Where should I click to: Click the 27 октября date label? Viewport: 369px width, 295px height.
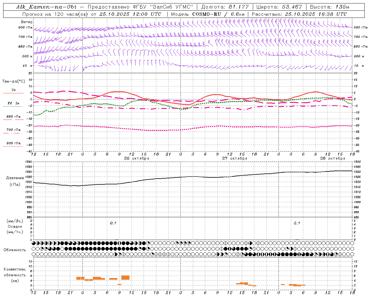click(x=235, y=158)
